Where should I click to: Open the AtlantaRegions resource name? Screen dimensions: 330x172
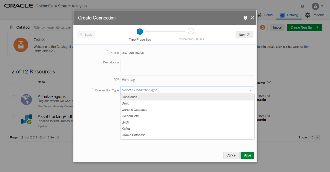coord(52,97)
